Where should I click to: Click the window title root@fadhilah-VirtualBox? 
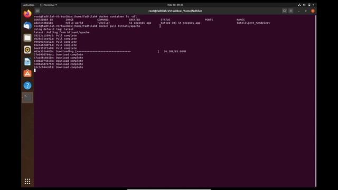[x=175, y=11]
